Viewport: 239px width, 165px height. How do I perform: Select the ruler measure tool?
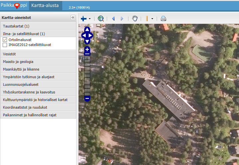tap(146, 19)
